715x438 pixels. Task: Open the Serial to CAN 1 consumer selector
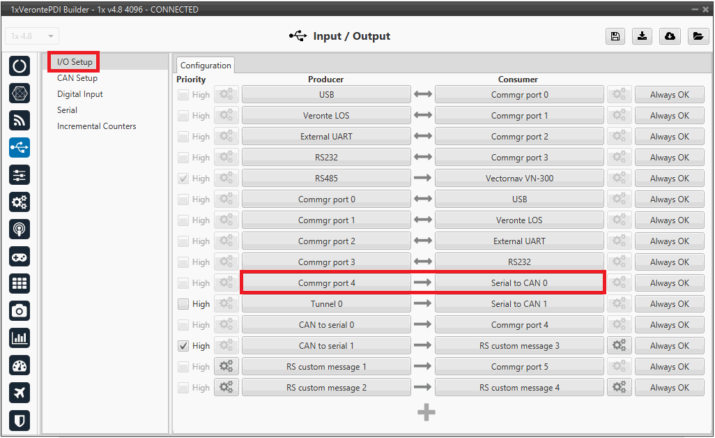pos(519,304)
